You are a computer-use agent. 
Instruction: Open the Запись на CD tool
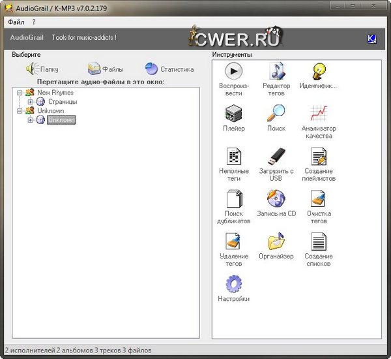pyautogui.click(x=276, y=198)
